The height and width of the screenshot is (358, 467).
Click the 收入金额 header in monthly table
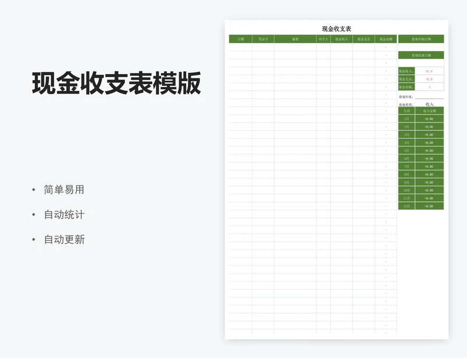(429, 111)
